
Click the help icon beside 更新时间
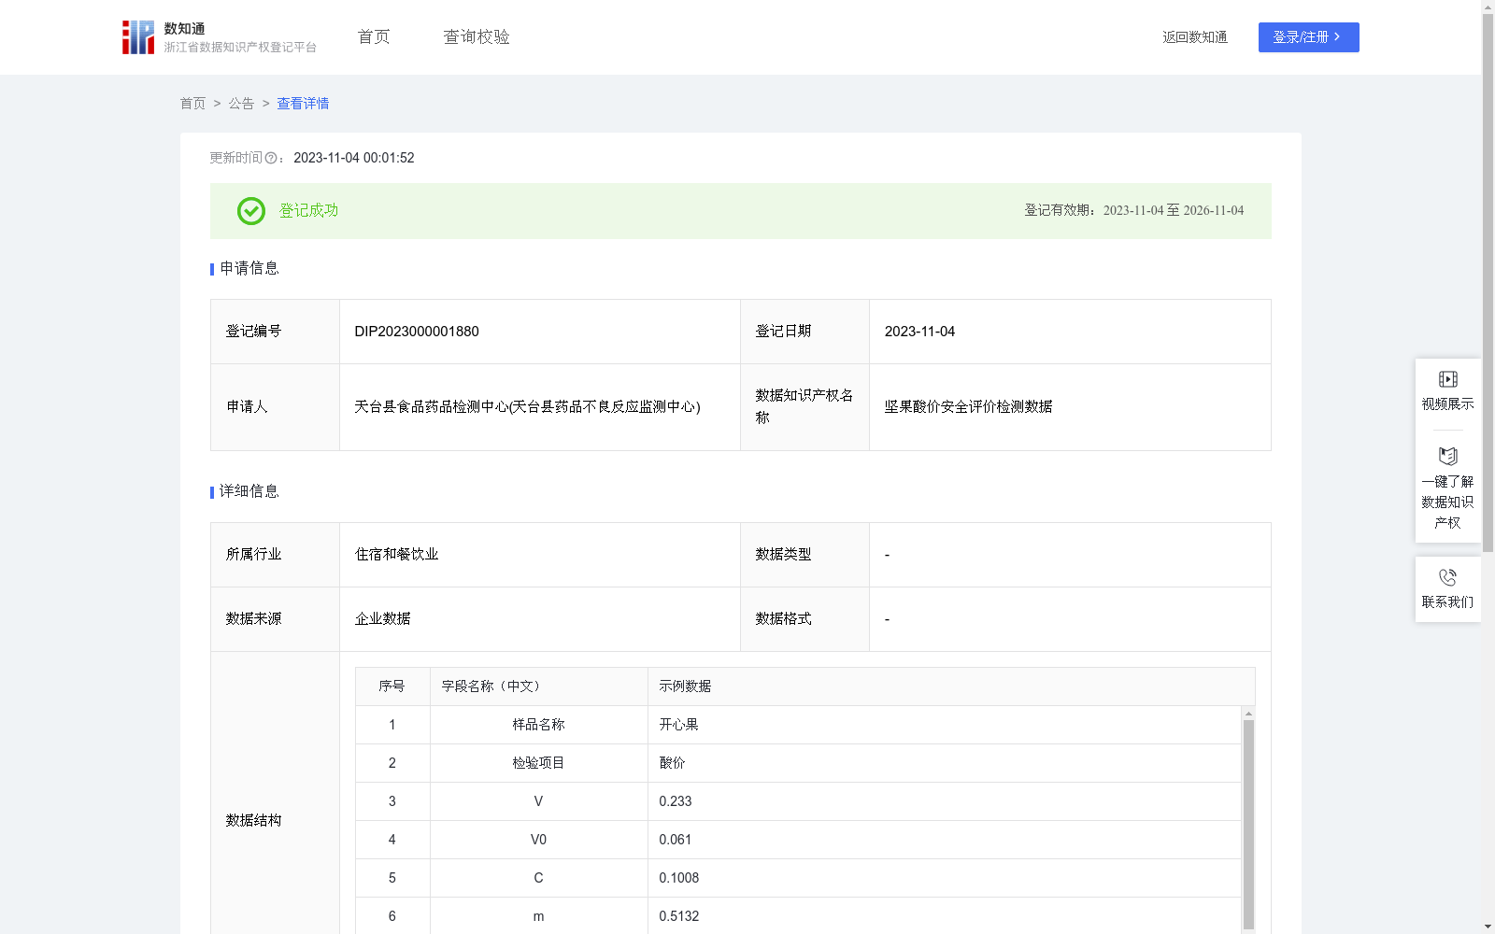pos(271,158)
